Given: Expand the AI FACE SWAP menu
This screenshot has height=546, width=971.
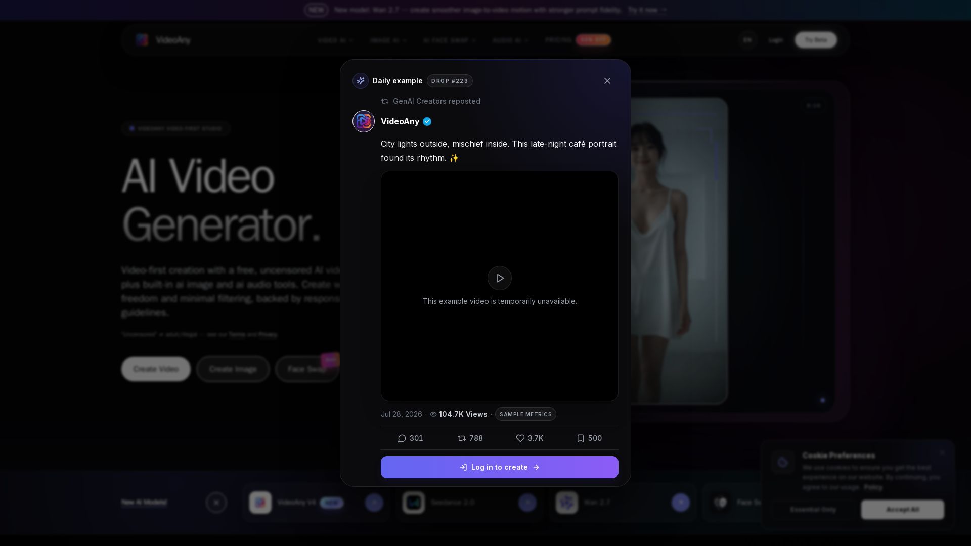Looking at the screenshot, I should pos(450,40).
